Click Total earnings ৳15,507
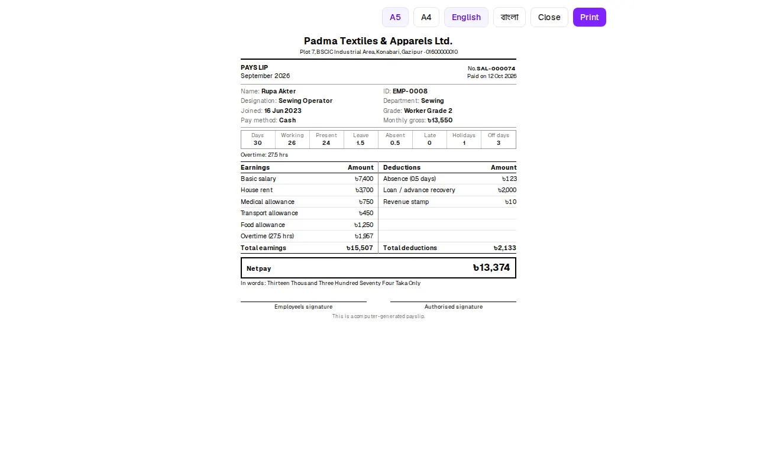This screenshot has width=757, height=473. [360, 248]
